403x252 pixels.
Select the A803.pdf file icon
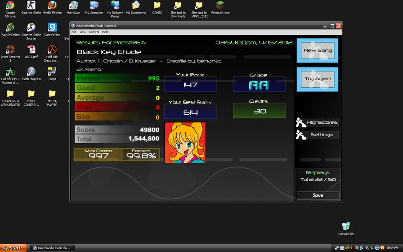pyautogui.click(x=31, y=52)
